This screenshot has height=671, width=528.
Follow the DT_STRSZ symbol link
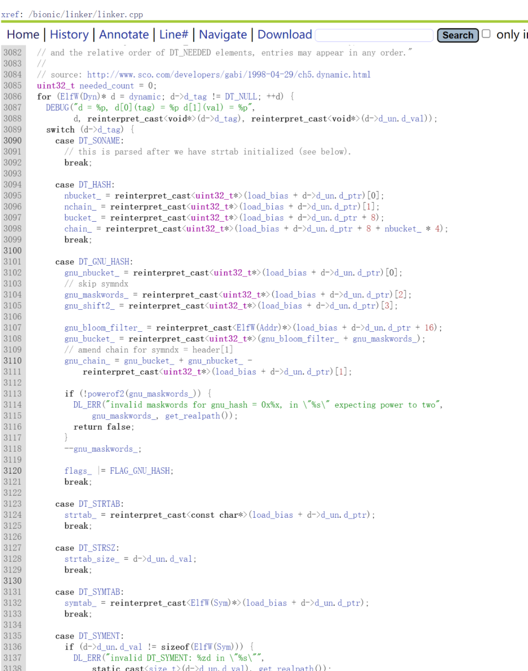(97, 549)
